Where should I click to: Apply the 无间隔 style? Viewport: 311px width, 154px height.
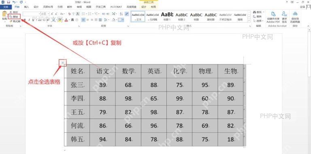pos(153,16)
